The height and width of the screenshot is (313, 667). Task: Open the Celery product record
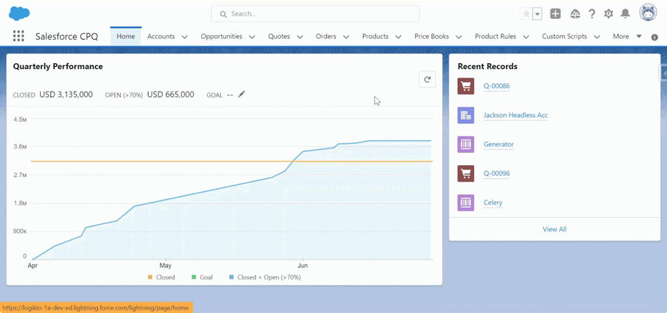[493, 202]
